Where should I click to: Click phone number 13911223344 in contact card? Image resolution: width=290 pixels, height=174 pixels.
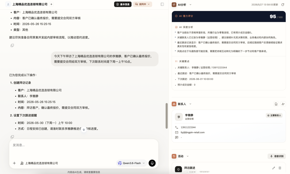pos(188,127)
